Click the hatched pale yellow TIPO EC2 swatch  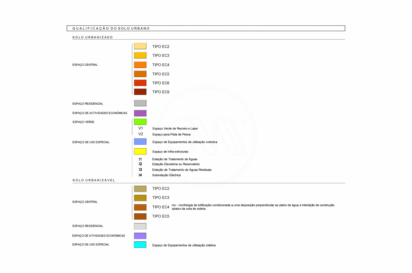coord(140,189)
